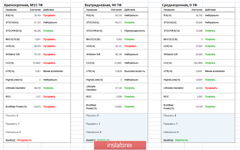Select 'Нейтрально: 4' summary line
240x150 pixels.
(x=94, y=132)
